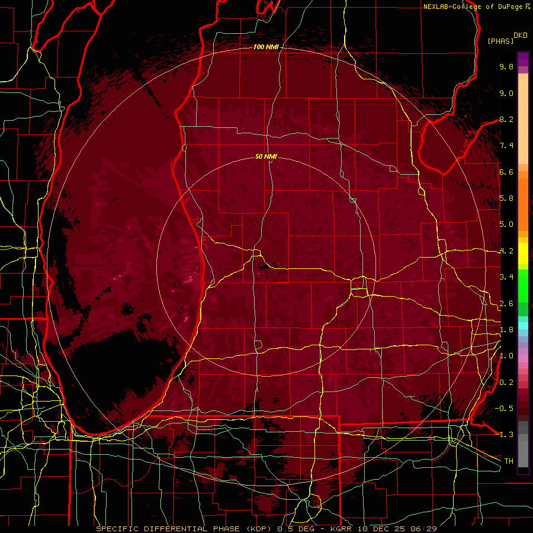
Task: Click the 4.2 scale value
Action: (506, 251)
